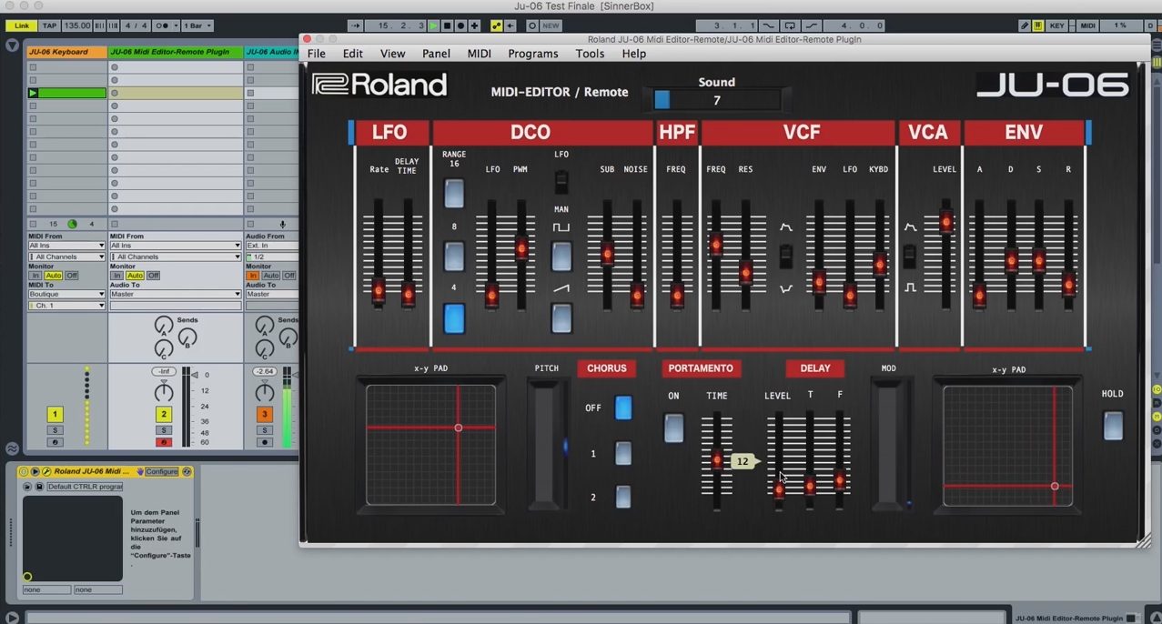The width and height of the screenshot is (1162, 624).
Task: Click the LFO Rate slider knob
Action: tap(379, 291)
